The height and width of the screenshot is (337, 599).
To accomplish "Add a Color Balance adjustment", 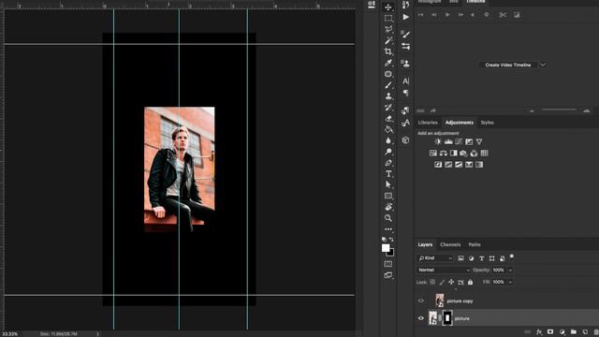I will point(443,154).
